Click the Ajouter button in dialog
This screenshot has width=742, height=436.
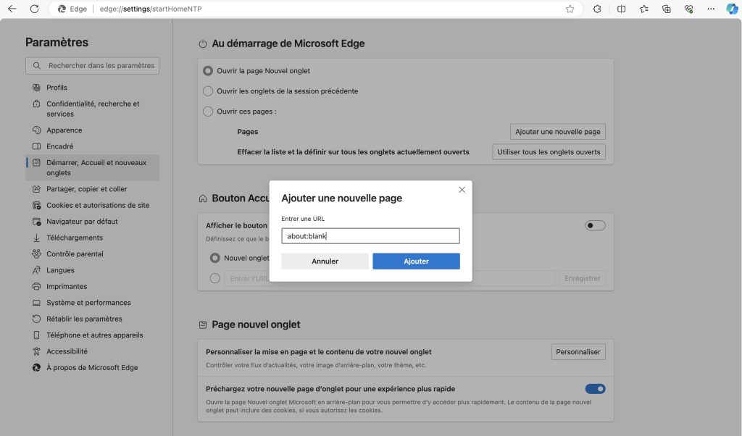point(416,261)
